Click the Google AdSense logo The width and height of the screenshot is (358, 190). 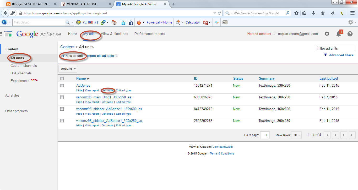click(x=39, y=34)
